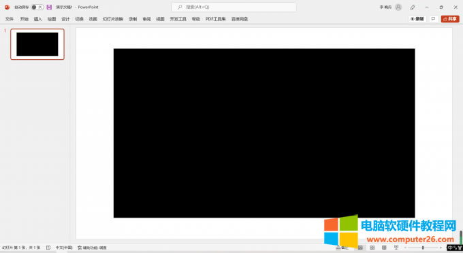
Task: Toggle the 备注 notes pane
Action: [342, 248]
